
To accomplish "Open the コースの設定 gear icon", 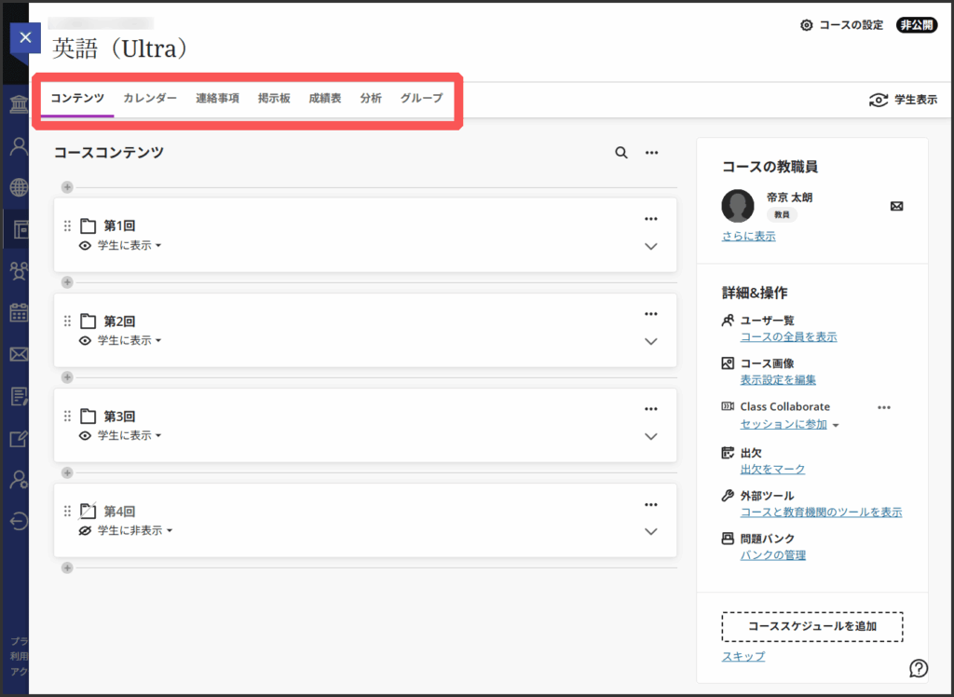I will pos(807,25).
